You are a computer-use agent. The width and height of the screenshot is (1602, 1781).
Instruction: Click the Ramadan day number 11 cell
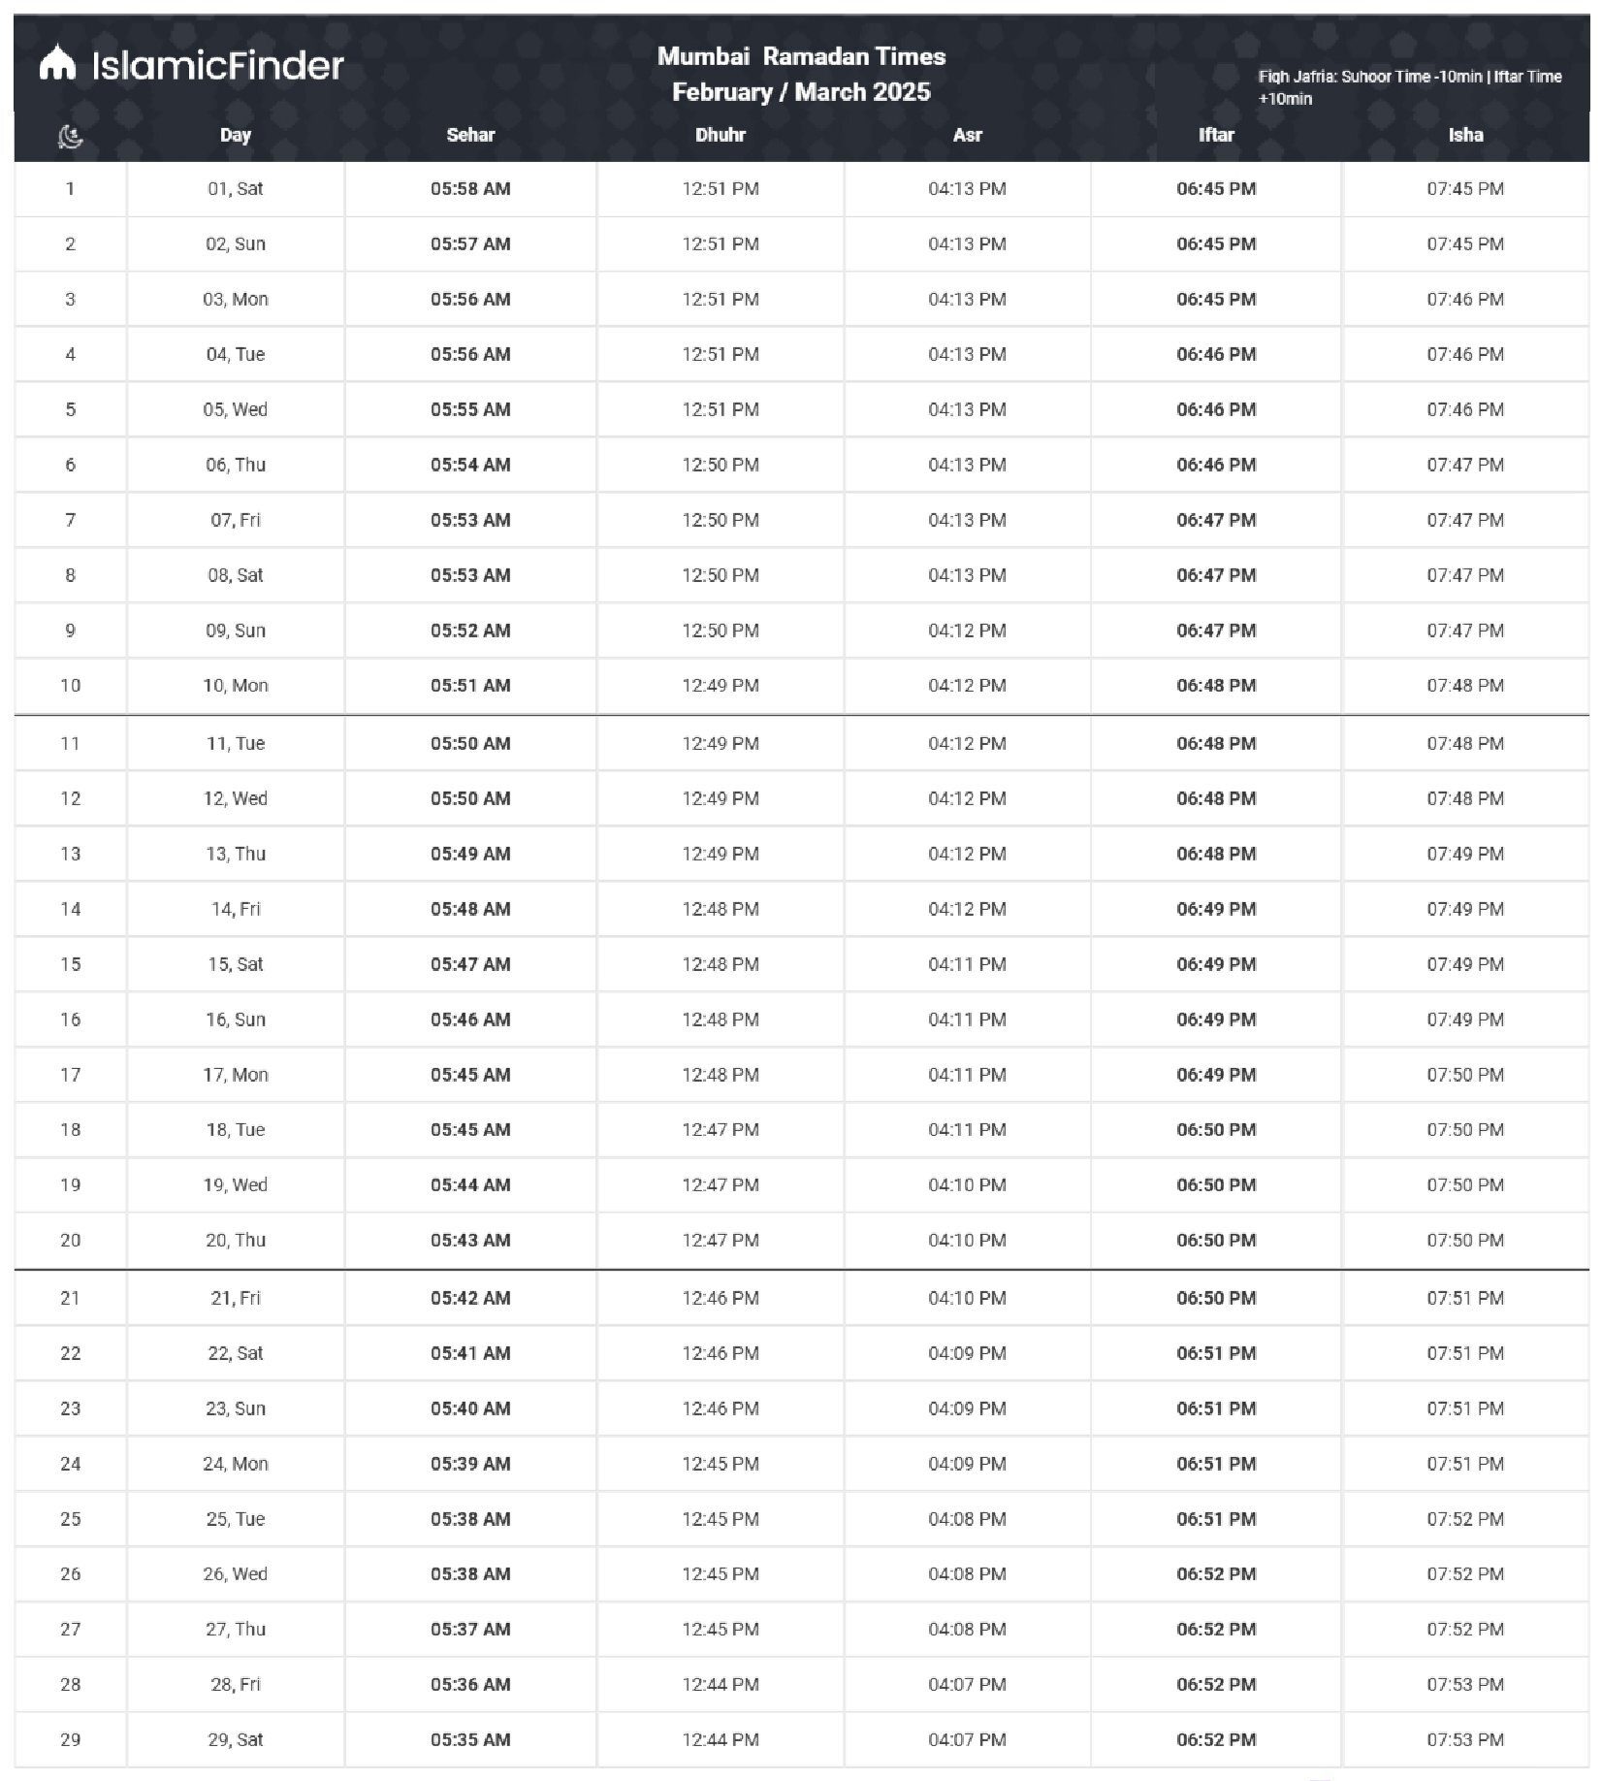pos(70,744)
